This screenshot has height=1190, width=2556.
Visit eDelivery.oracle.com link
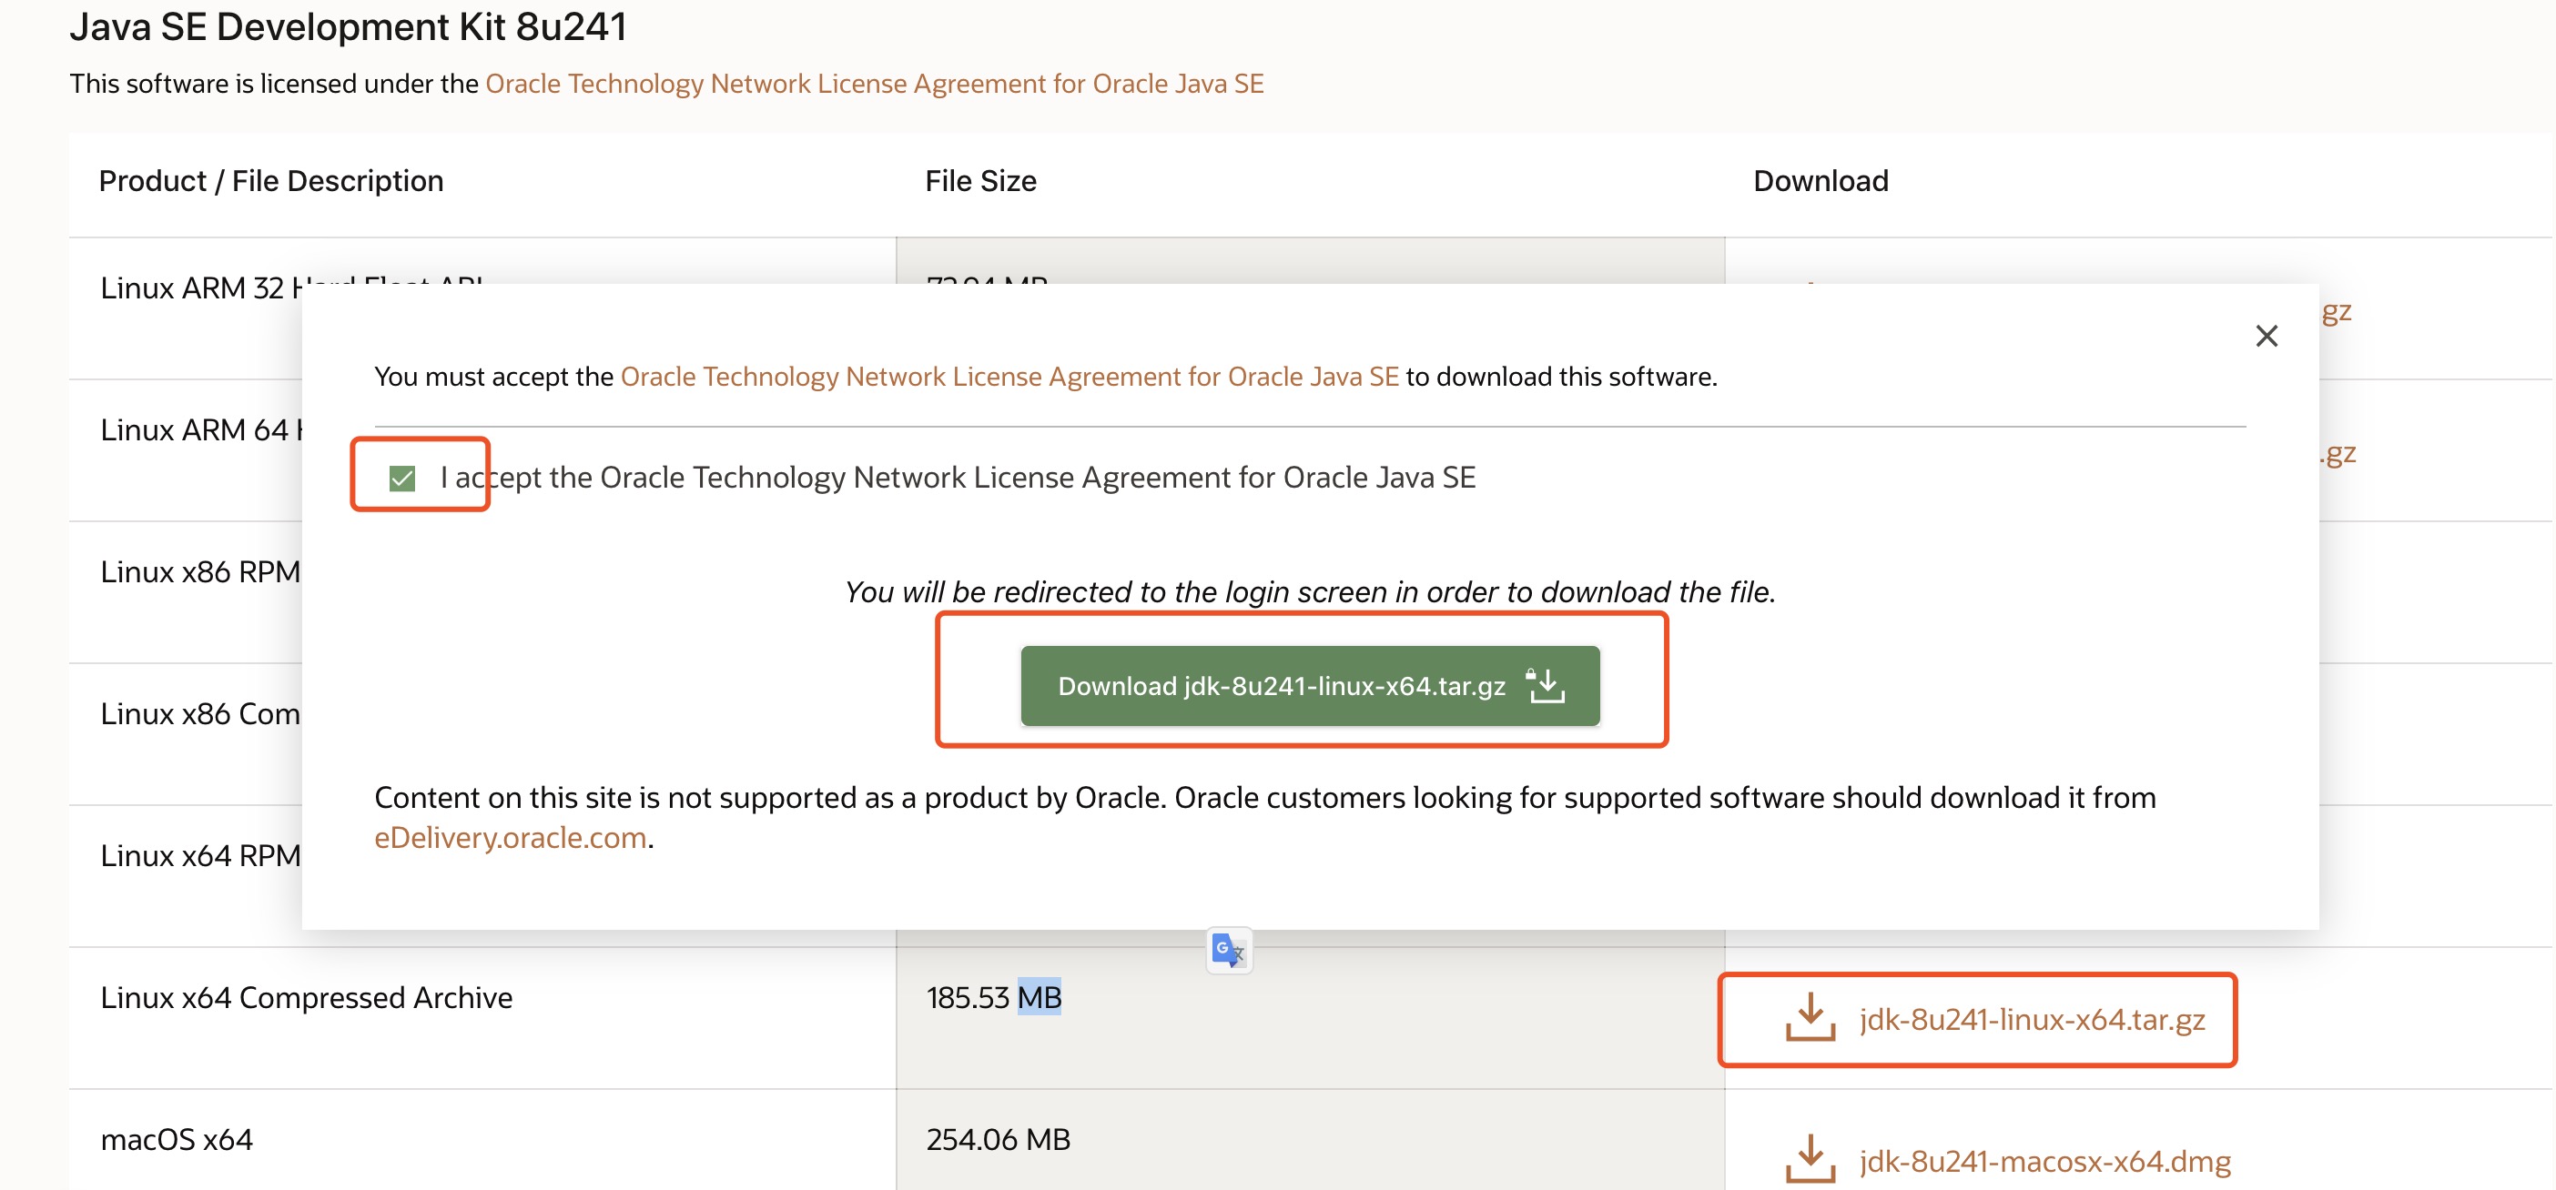510,838
